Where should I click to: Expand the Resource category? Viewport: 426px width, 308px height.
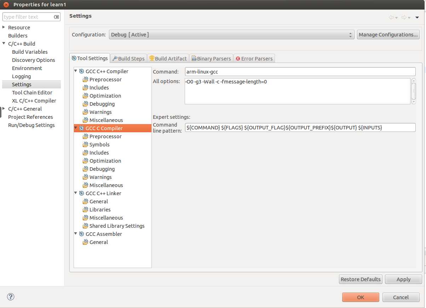pyautogui.click(x=4, y=27)
